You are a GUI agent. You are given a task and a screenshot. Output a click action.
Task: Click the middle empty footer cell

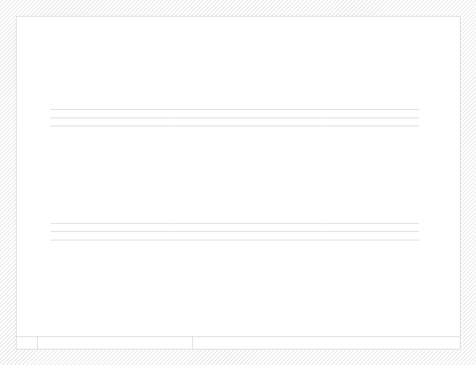pyautogui.click(x=115, y=343)
